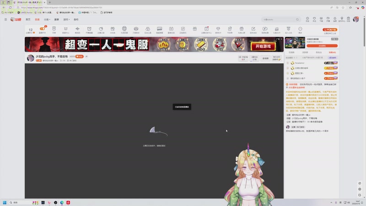Click the Douyu logo
Image resolution: width=366 pixels, height=206 pixels.
[16, 20]
